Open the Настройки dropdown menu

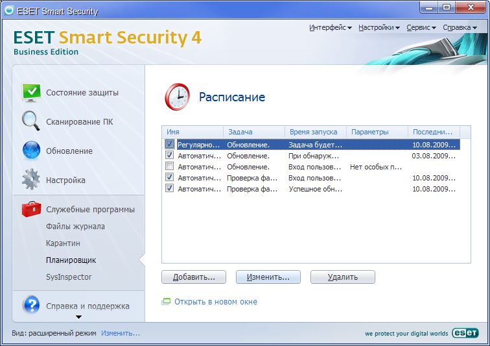click(379, 27)
